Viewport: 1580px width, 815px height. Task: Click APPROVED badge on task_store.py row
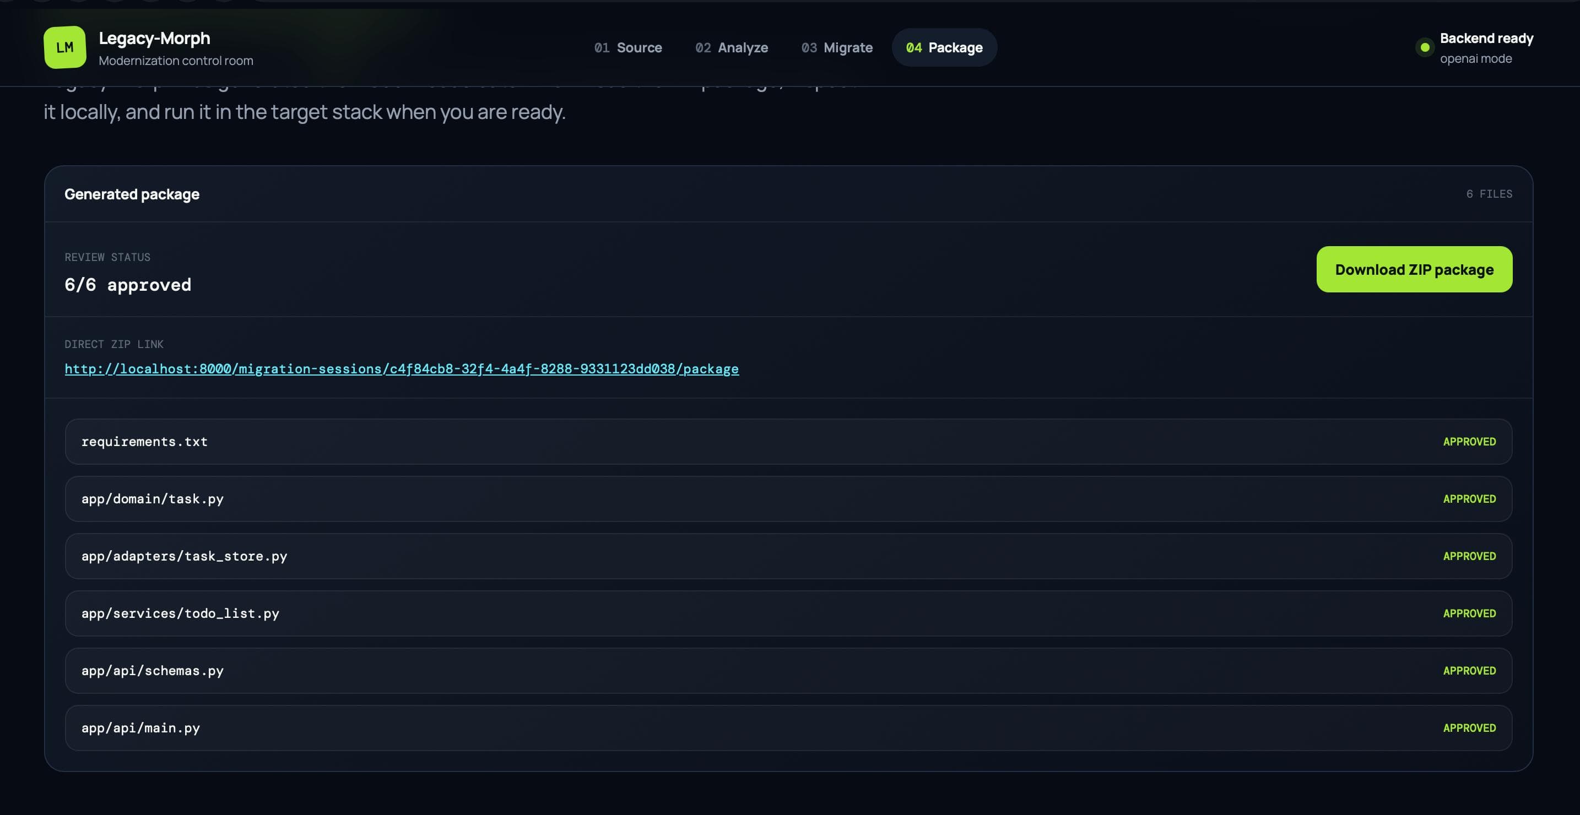tap(1469, 556)
